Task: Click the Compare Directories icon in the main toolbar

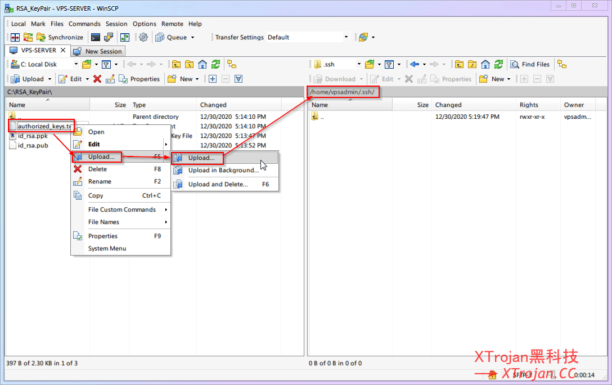Action: click(15, 38)
